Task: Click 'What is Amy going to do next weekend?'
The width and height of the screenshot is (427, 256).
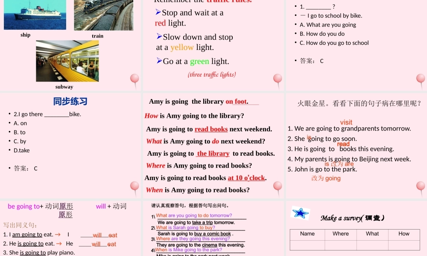Action: (x=206, y=141)
